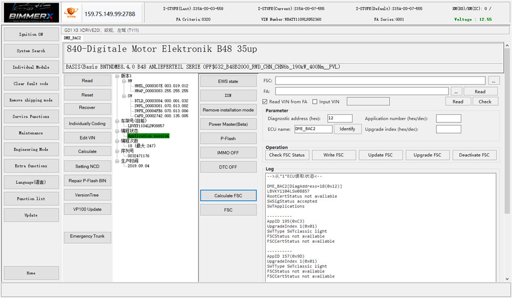Click the Application number field
The image size is (512, 298).
pyautogui.click(x=449, y=118)
